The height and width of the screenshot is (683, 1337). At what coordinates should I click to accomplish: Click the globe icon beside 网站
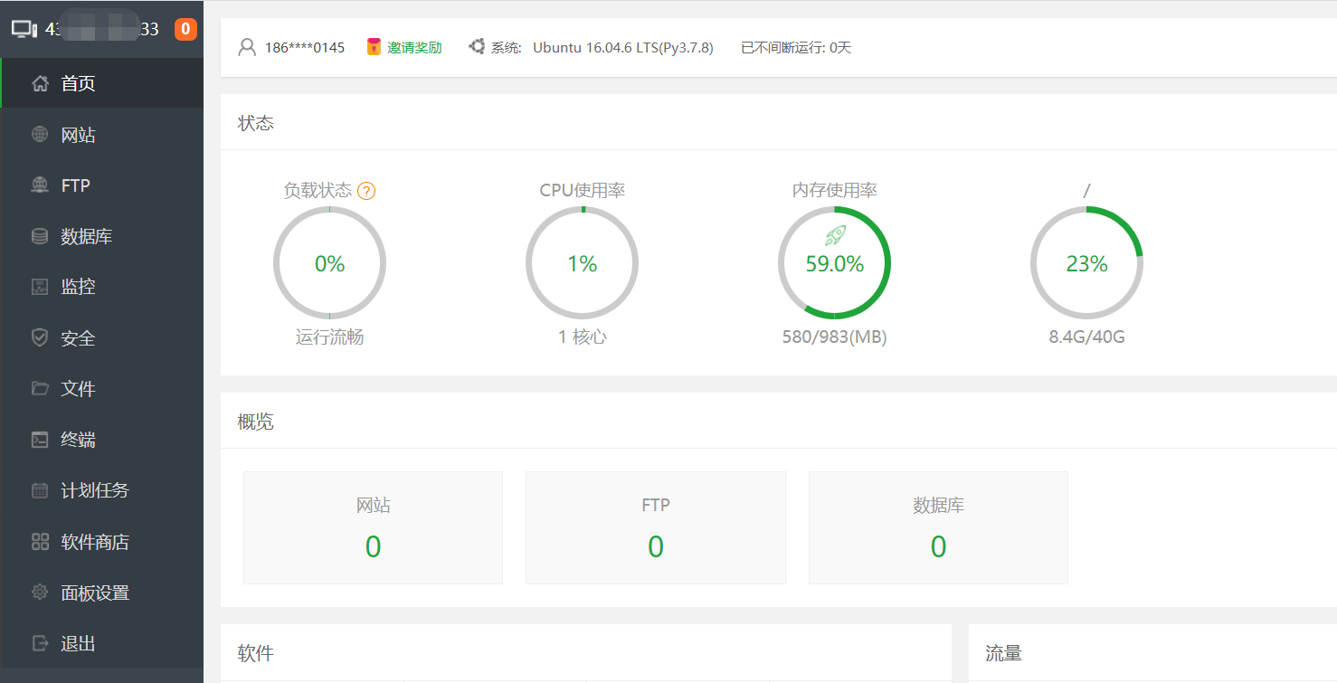[x=40, y=135]
